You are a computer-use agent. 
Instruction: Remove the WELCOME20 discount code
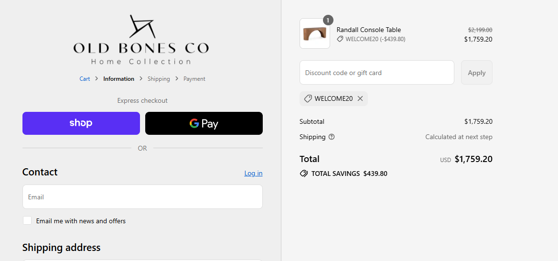360,98
